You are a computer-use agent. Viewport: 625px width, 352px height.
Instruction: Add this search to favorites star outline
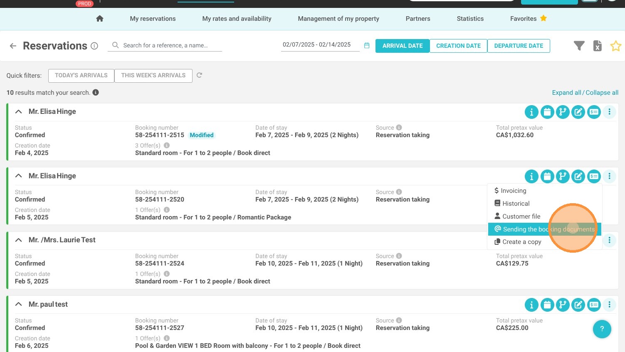point(616,46)
